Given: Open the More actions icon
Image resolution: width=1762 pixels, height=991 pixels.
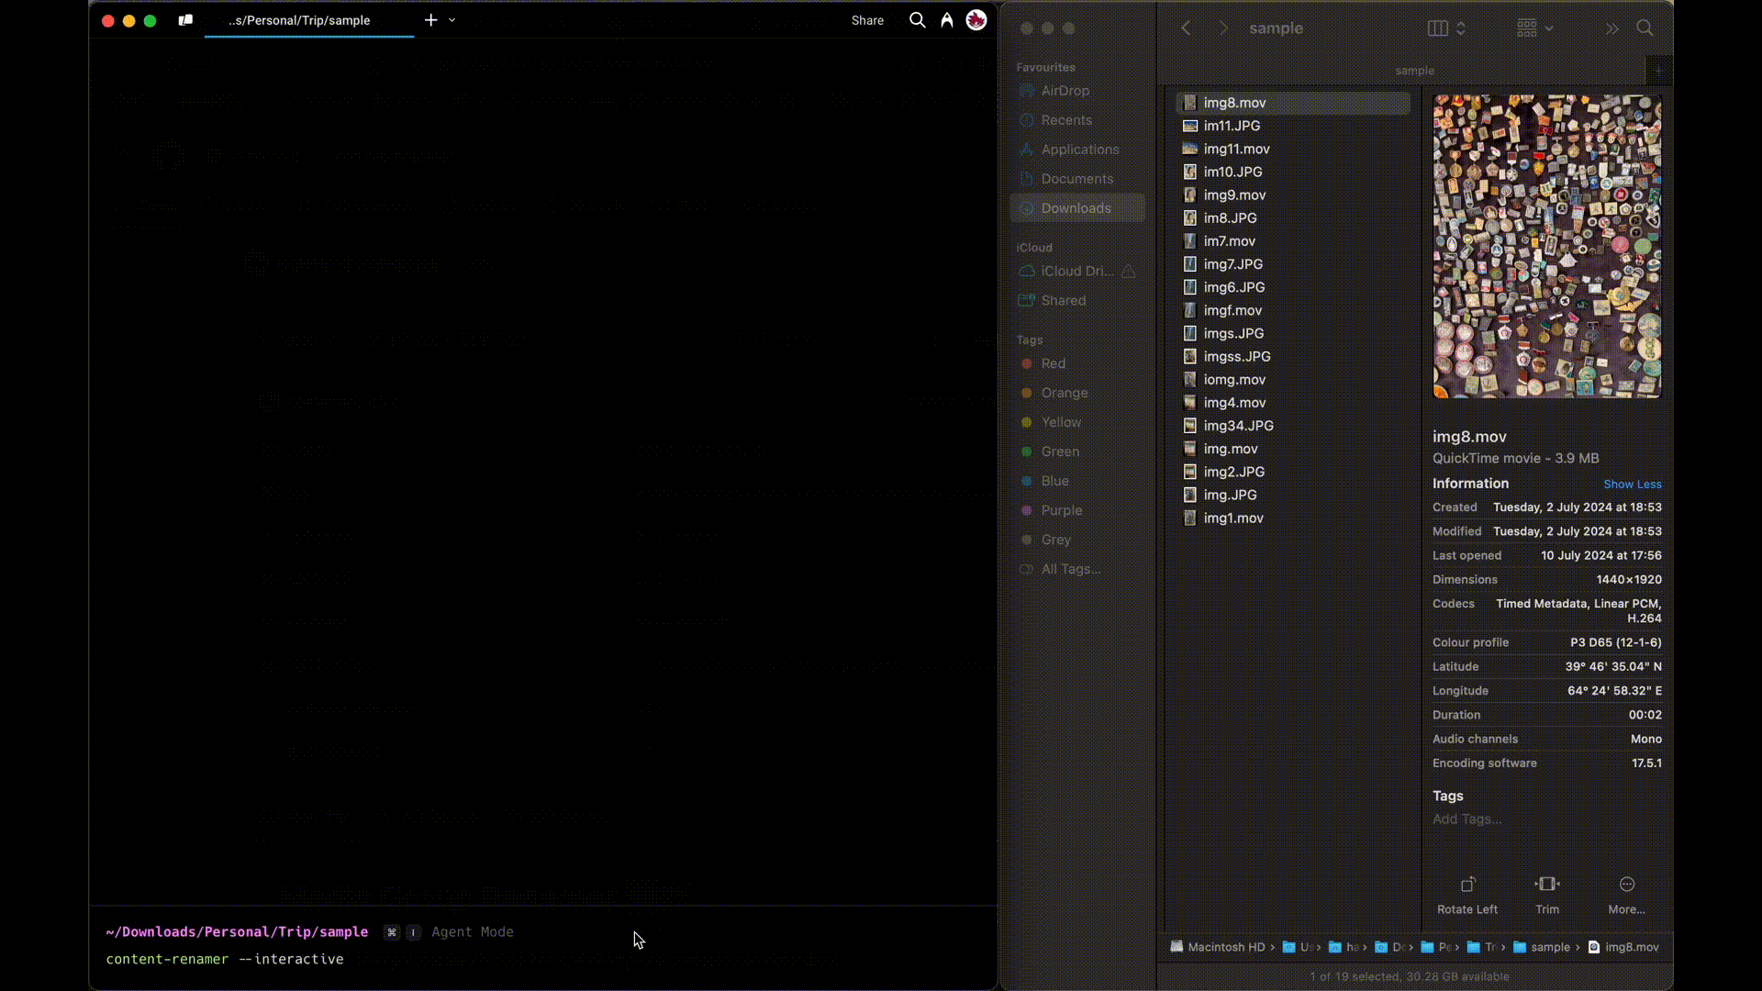Looking at the screenshot, I should click(1627, 885).
